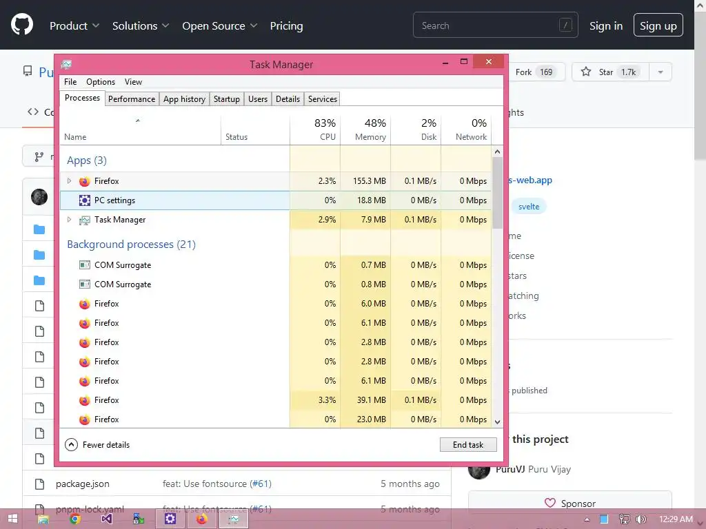Click the Sponsor heart icon
Image resolution: width=706 pixels, height=529 pixels.
pyautogui.click(x=549, y=503)
